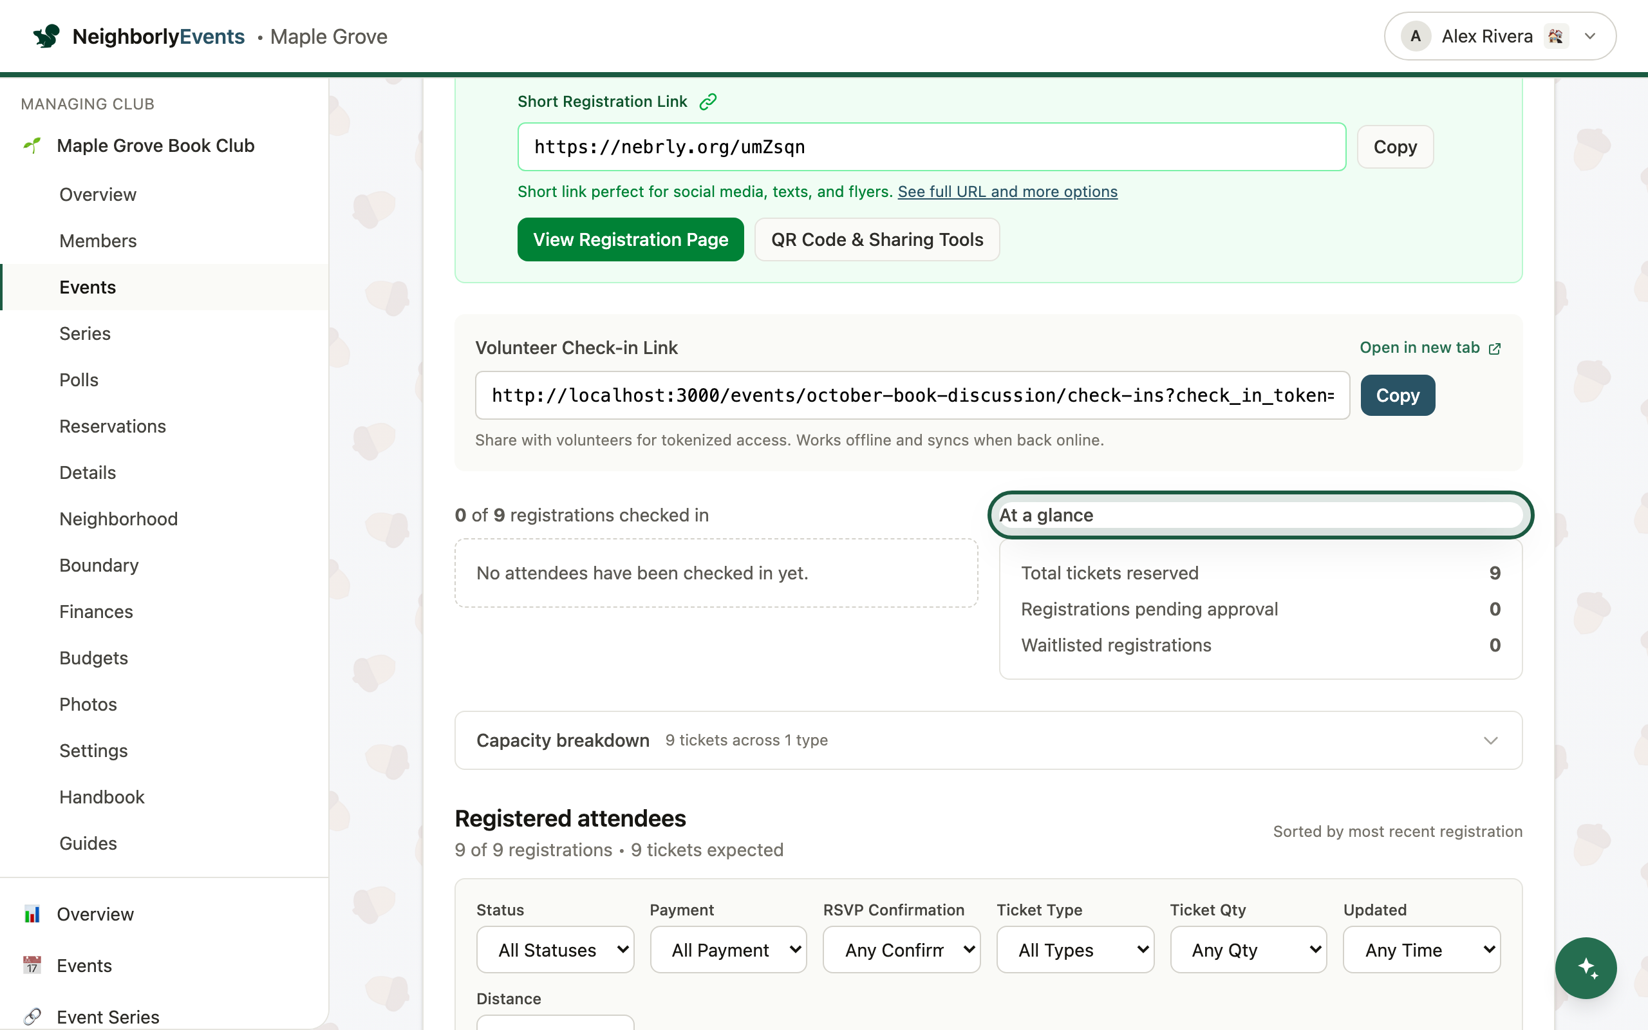Copy the volunteer check-in link
Viewport: 1648px width, 1030px height.
click(1398, 395)
